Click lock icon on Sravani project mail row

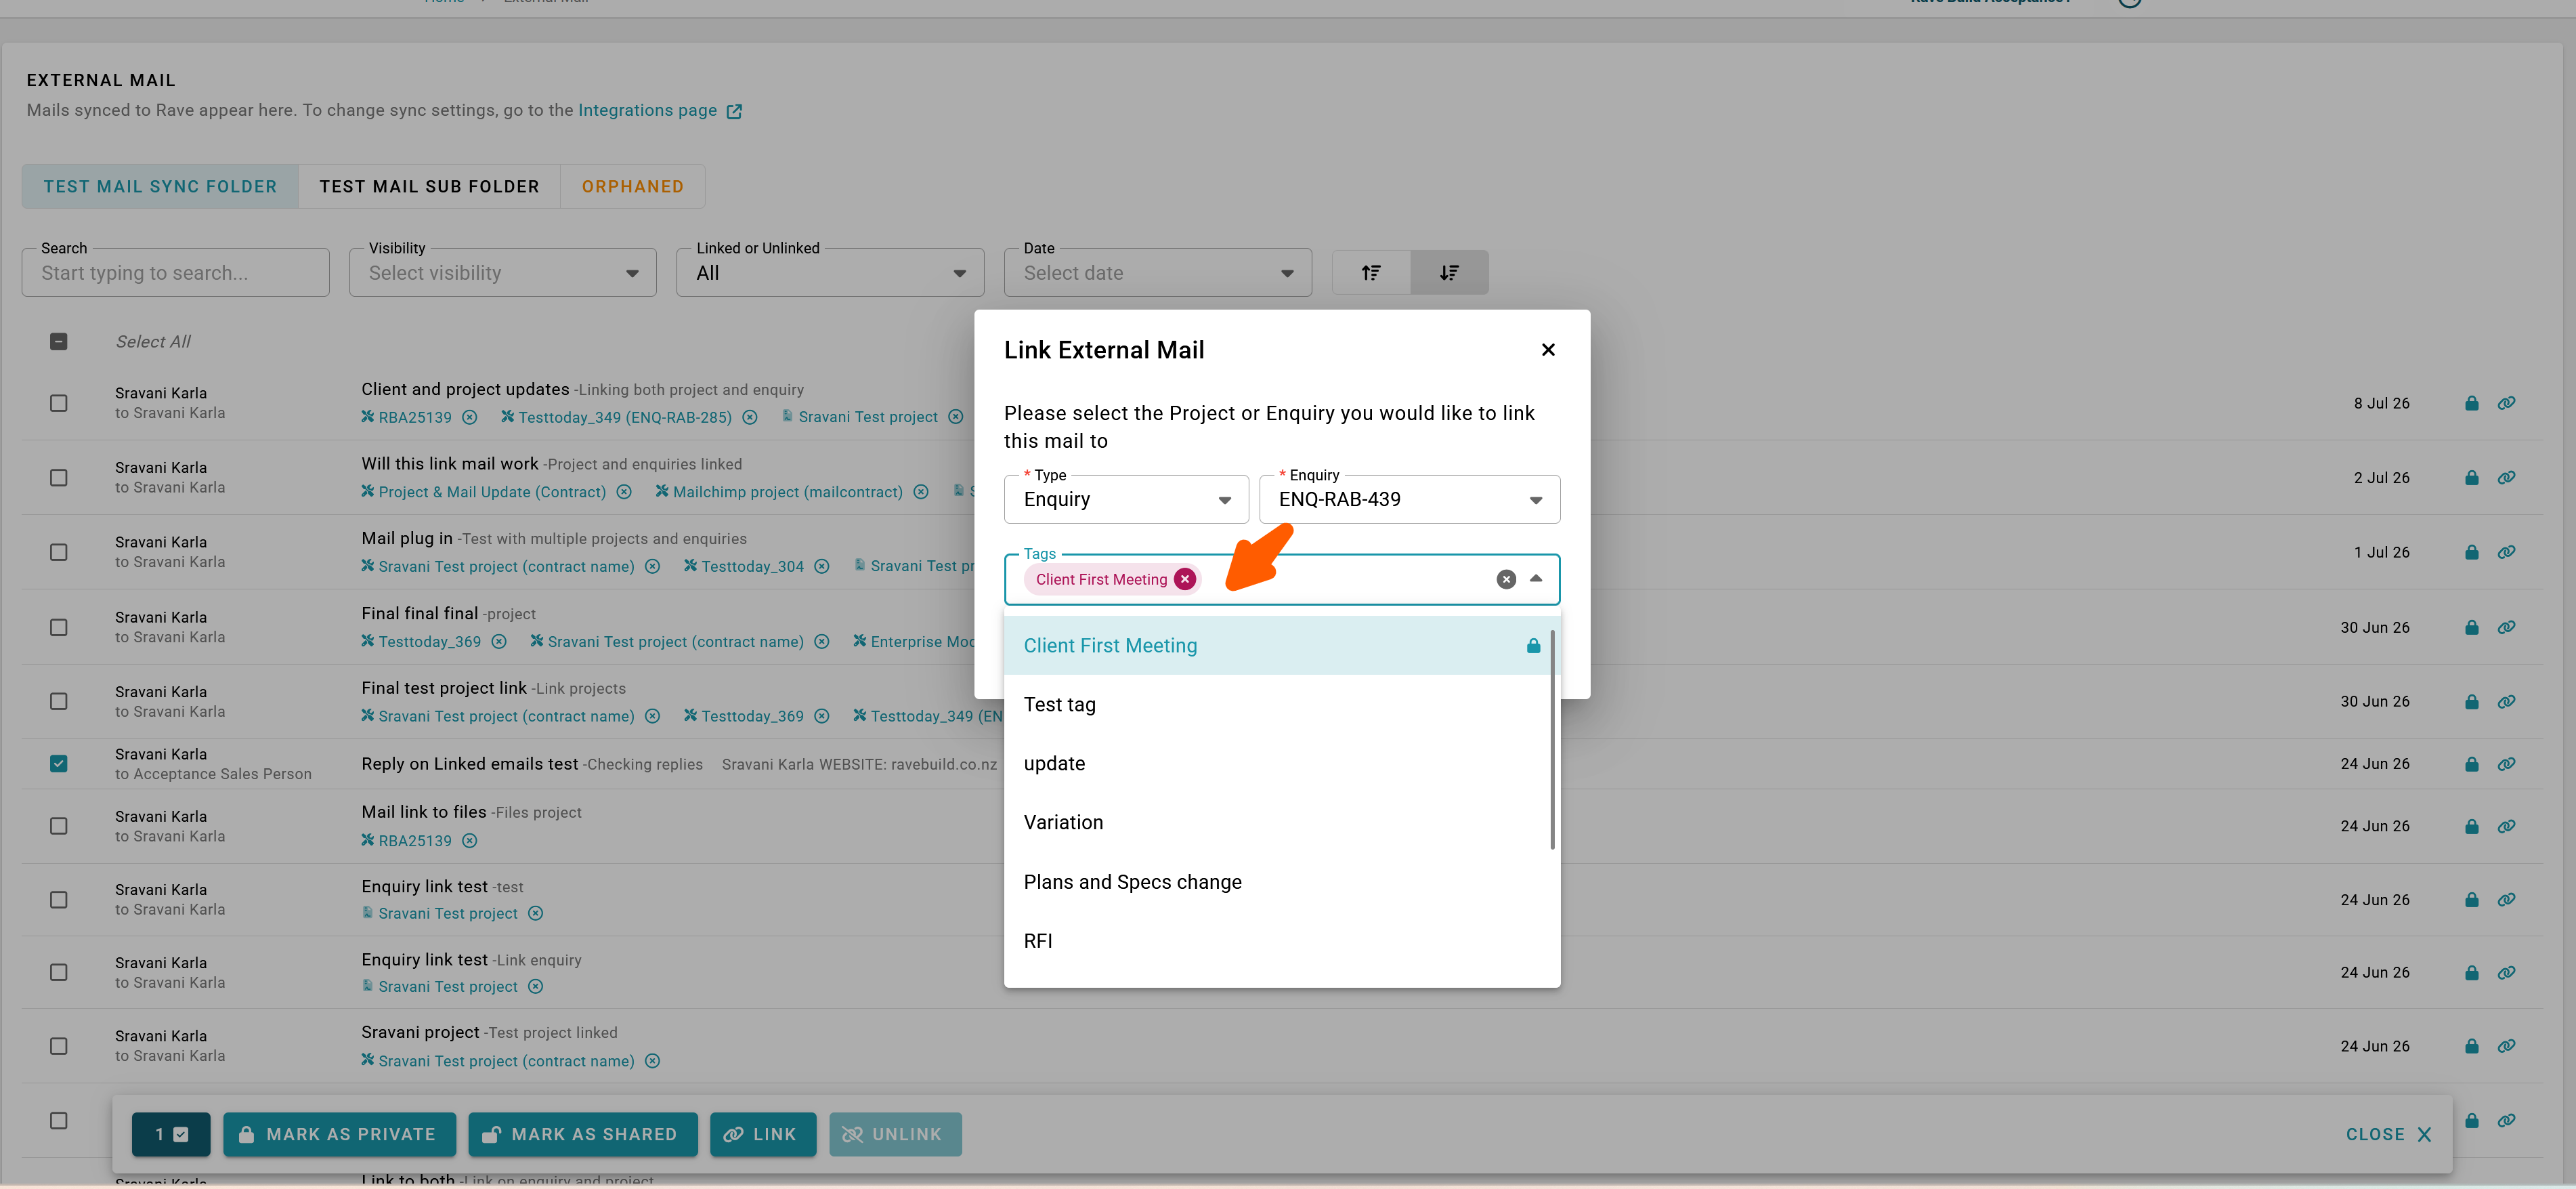click(2471, 1046)
